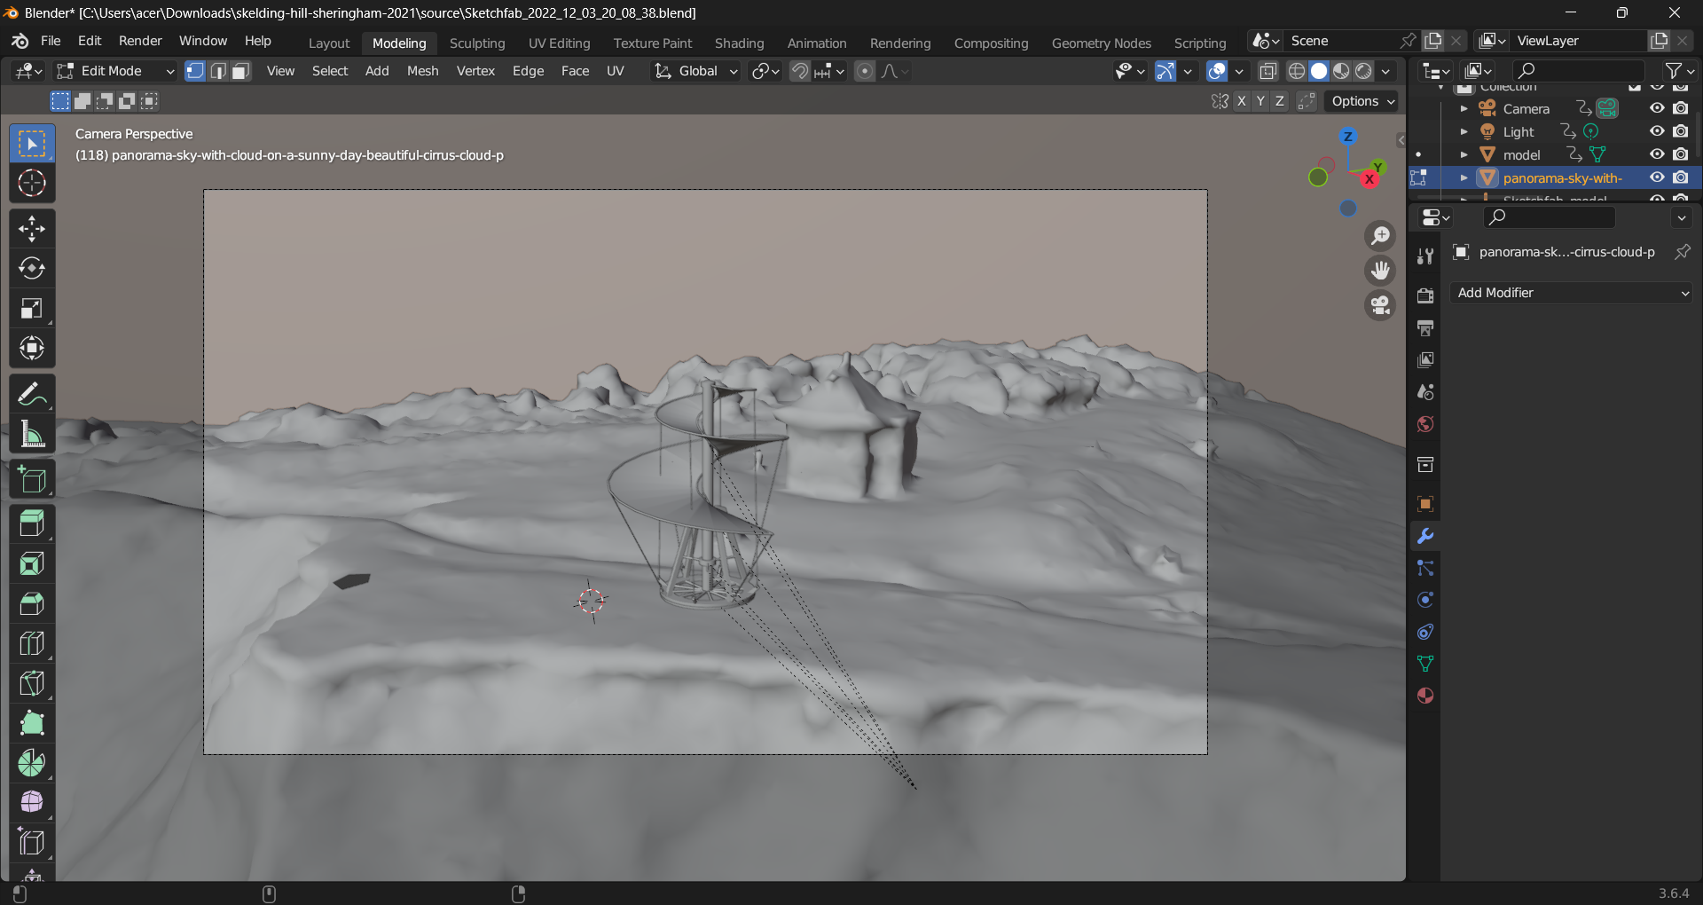Click the outliner search field
Viewport: 1703px width, 905px height.
pos(1579,70)
